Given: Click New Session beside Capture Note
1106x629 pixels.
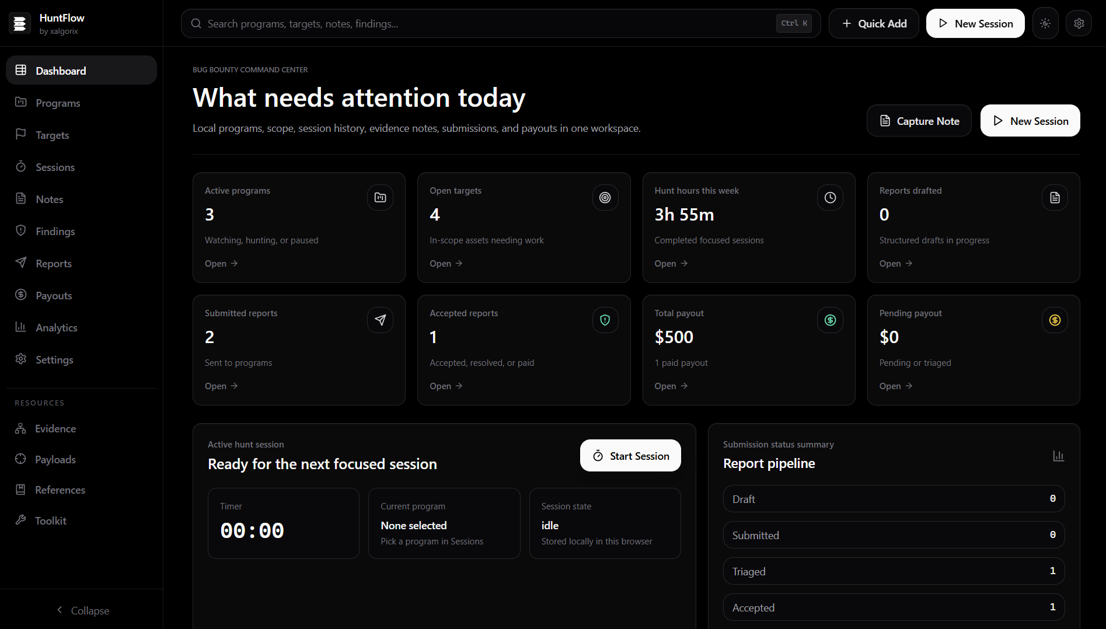Looking at the screenshot, I should pos(1030,121).
